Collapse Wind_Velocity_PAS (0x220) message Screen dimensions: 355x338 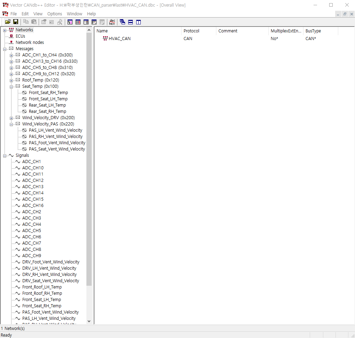click(x=11, y=124)
